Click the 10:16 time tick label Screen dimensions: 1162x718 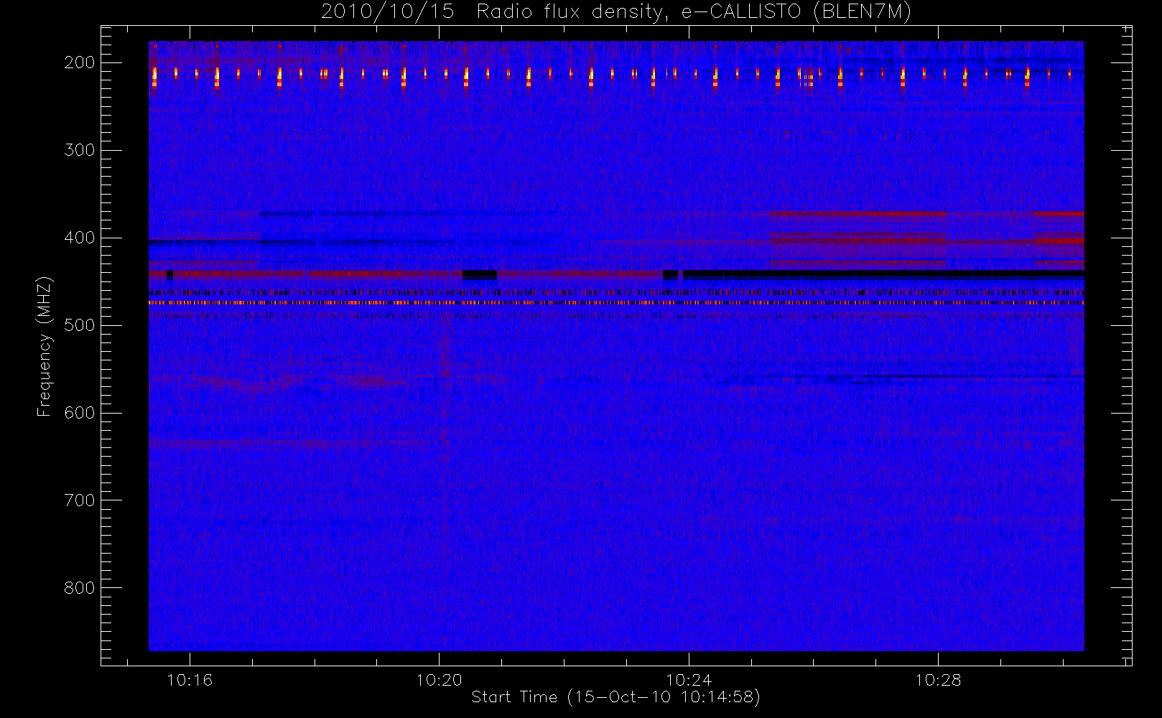coord(190,680)
